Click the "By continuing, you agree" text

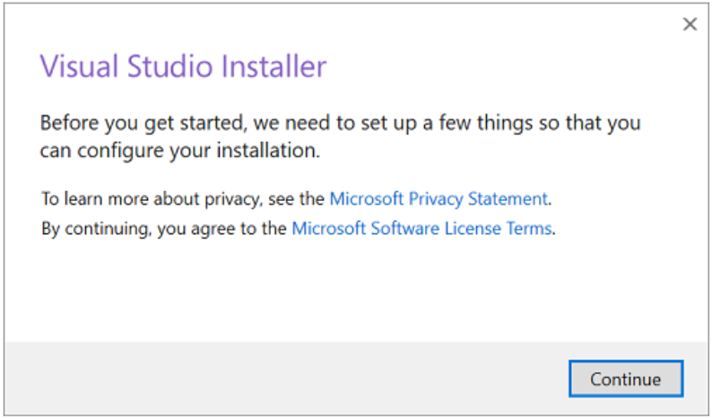coord(165,228)
